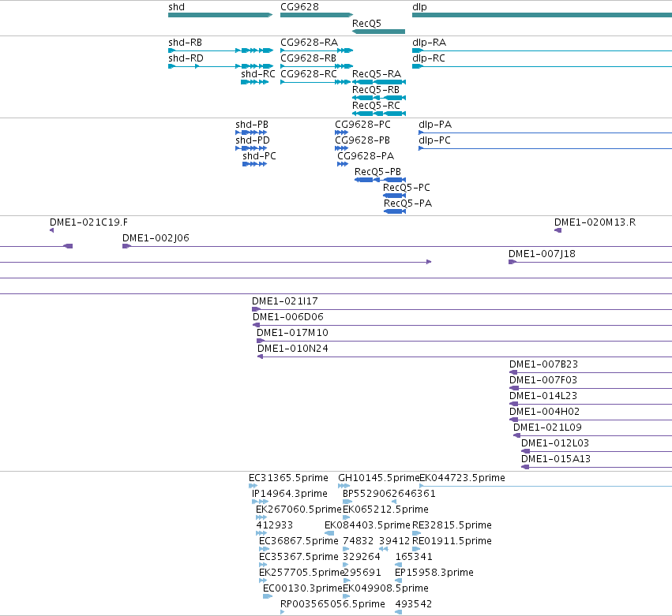Click the EC31365.5prime EST label
This screenshot has height=616, width=672.
288,478
